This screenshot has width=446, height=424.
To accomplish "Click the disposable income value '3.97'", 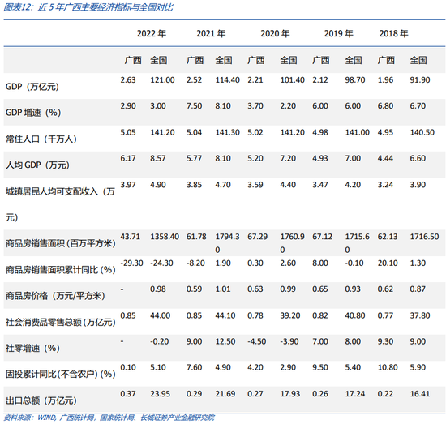I will coord(128,185).
